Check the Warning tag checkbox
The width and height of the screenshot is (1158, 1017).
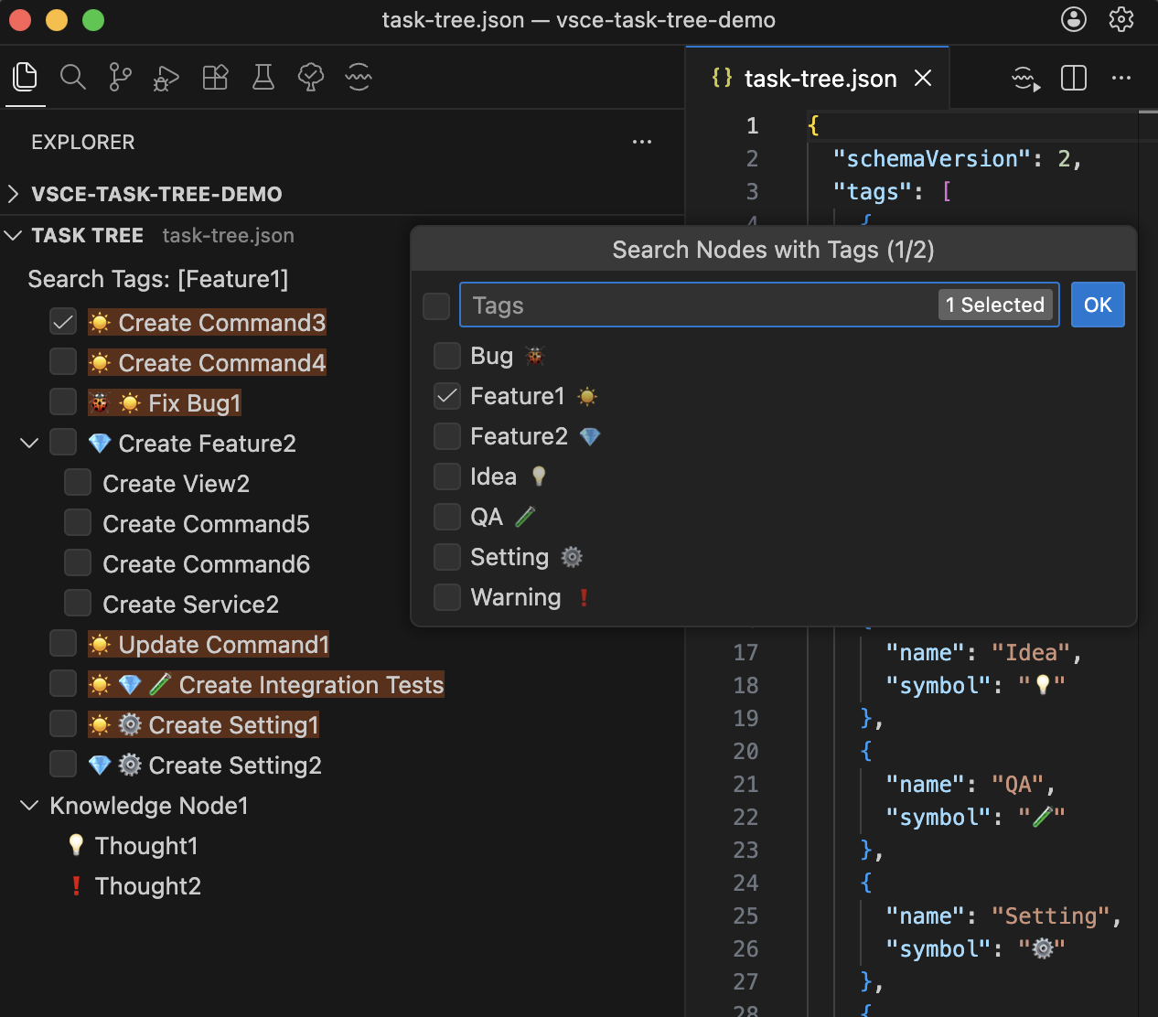click(447, 597)
